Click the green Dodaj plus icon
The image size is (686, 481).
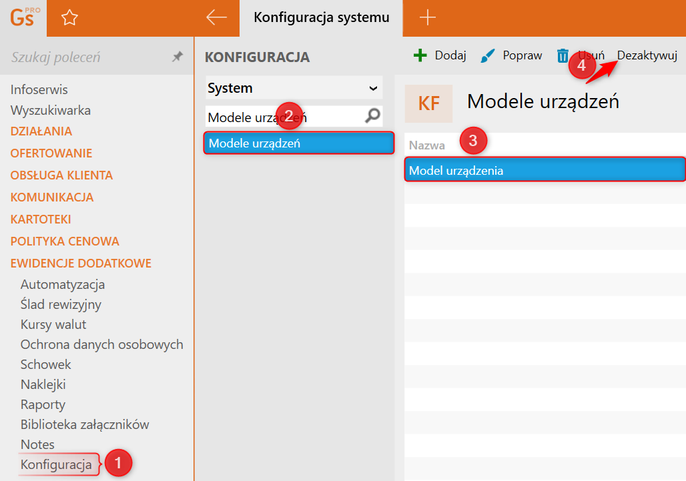click(420, 55)
